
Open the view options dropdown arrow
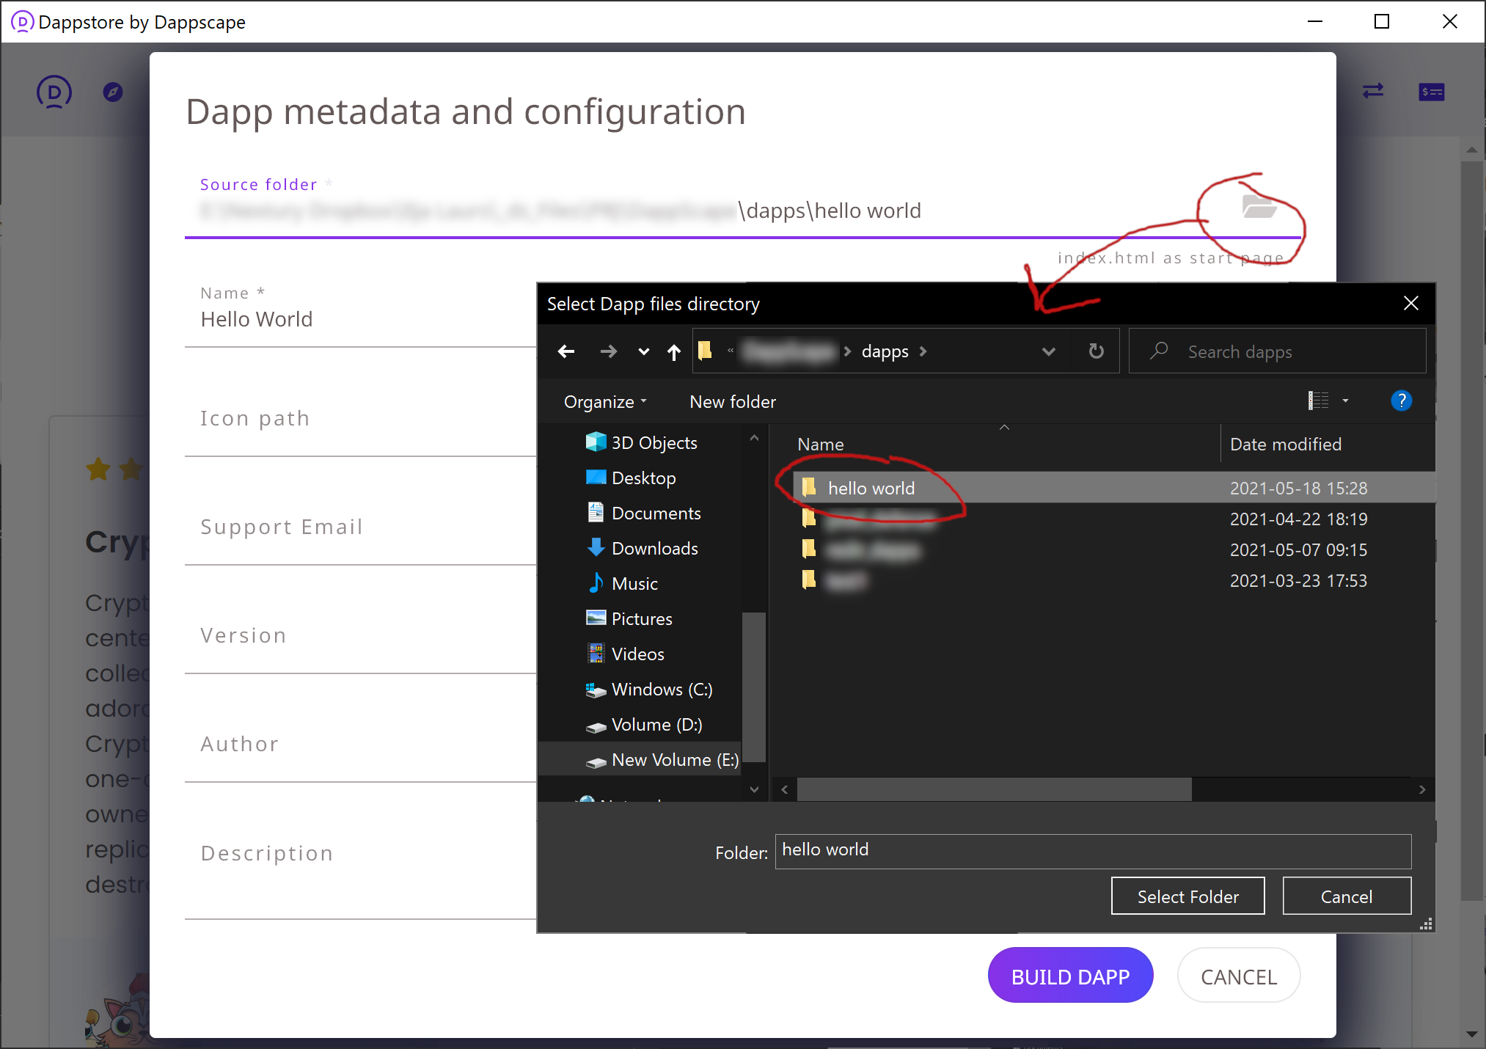1345,401
